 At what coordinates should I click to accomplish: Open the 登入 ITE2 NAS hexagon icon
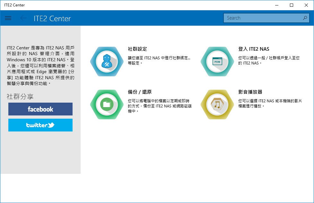tap(217, 61)
